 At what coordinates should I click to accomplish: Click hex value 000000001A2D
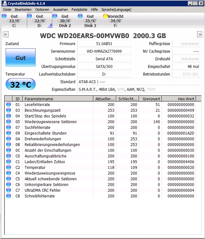181,133
